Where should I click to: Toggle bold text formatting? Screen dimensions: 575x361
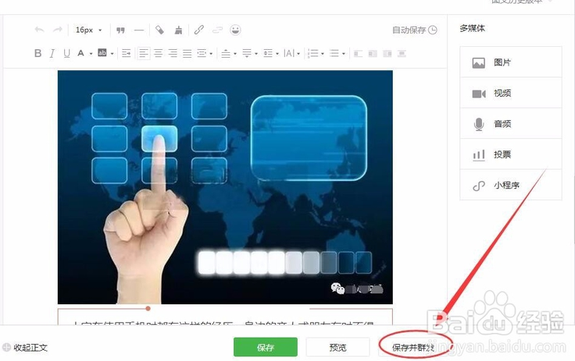point(37,54)
